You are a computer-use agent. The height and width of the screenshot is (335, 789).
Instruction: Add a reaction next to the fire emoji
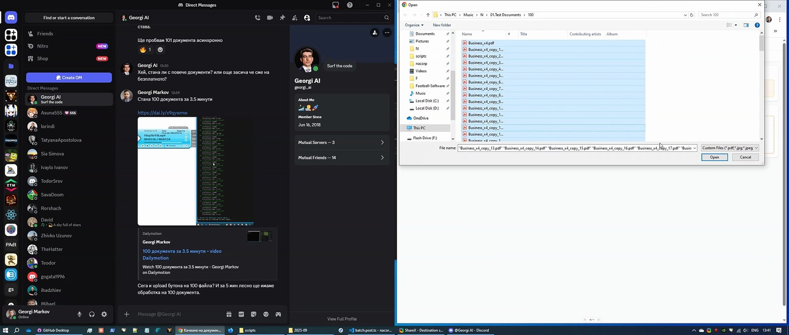[x=160, y=50]
